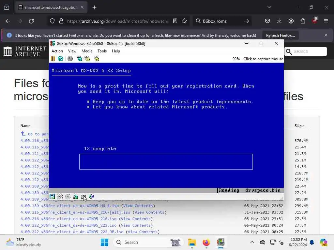Viewport: 334px width, 250px height.
Task: Click the '370.4M' size value
Action: (301, 141)
